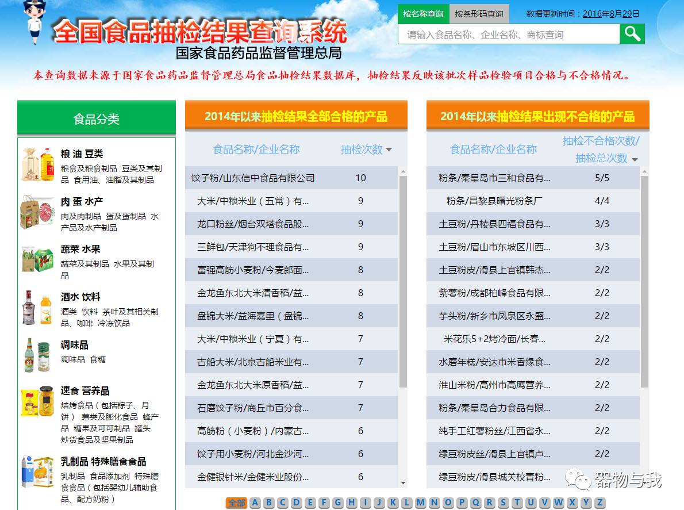684x510 pixels.
Task: Open 粮油 豆类 category heading
Action: 82,154
